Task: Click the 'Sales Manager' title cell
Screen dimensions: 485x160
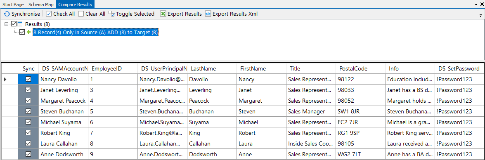Action: coord(311,111)
